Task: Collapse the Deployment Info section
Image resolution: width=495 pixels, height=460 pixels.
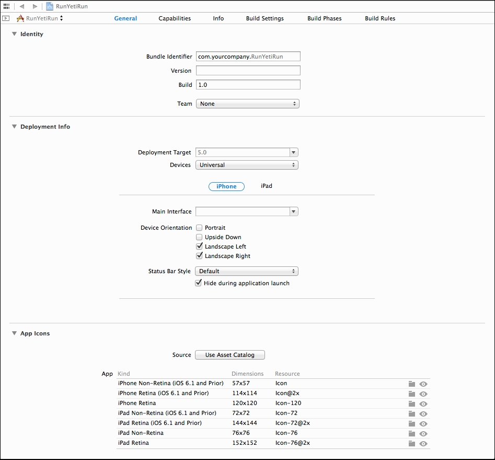Action: (14, 127)
